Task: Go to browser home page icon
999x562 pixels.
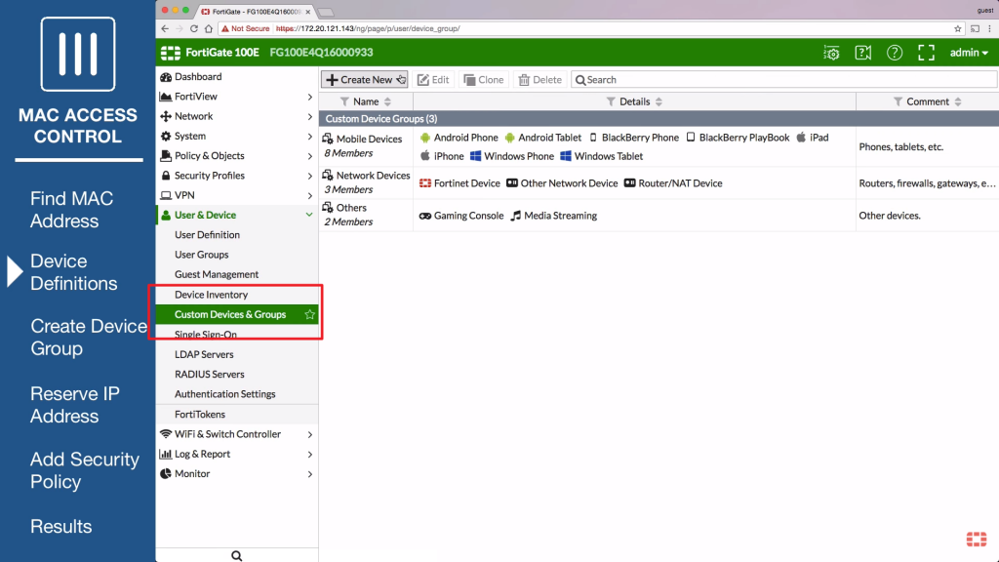Action: click(209, 28)
